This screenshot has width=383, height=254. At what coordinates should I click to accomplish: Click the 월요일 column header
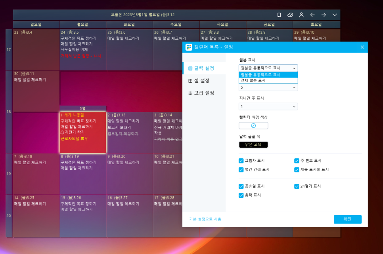click(x=82, y=25)
